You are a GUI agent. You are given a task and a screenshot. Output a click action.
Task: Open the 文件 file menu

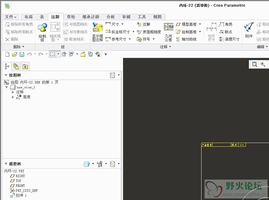click(x=10, y=17)
